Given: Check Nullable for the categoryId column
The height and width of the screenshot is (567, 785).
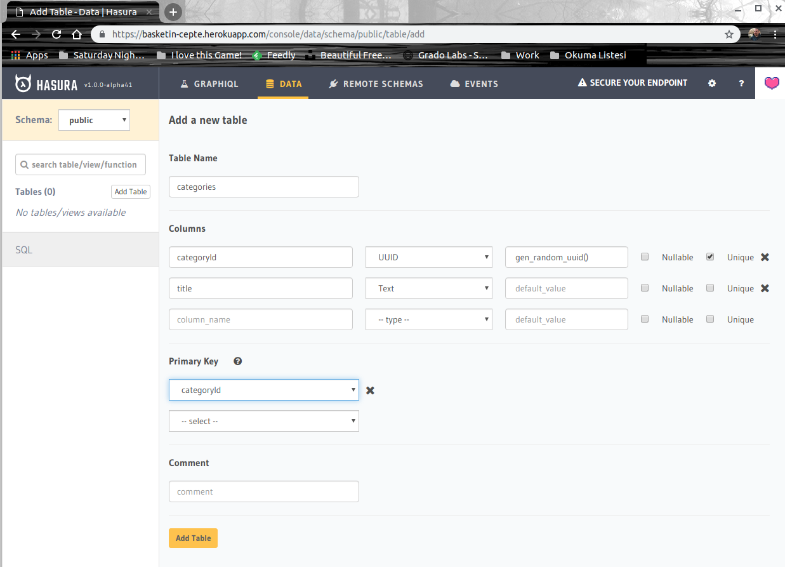Looking at the screenshot, I should point(645,257).
